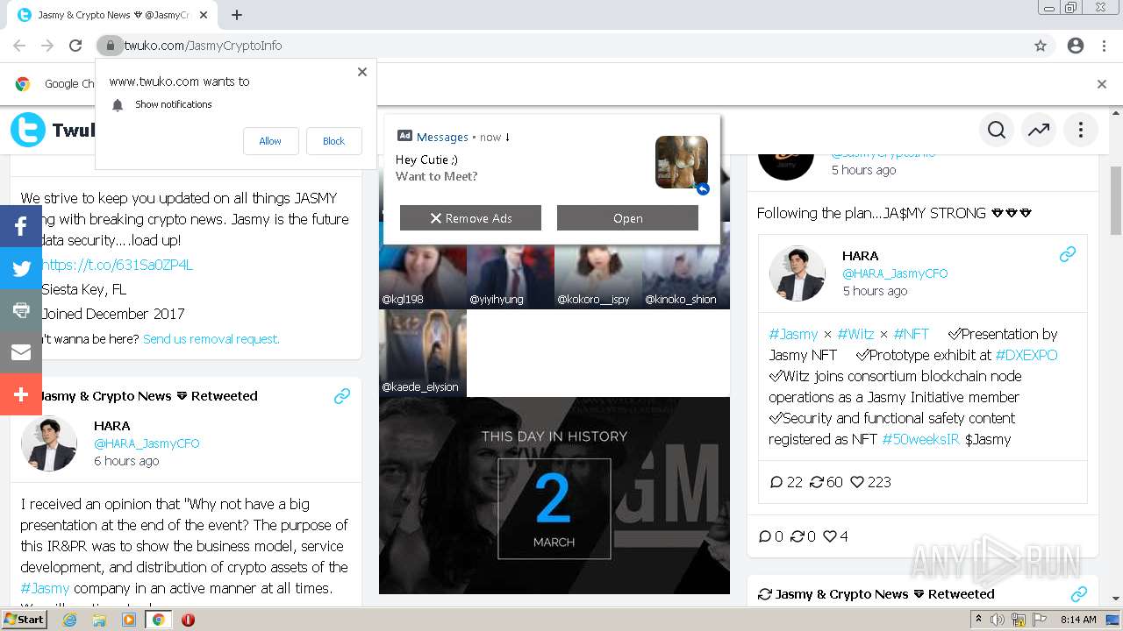1123x631 pixels.
Task: Click the page vertical scrollbar
Action: (1116, 201)
